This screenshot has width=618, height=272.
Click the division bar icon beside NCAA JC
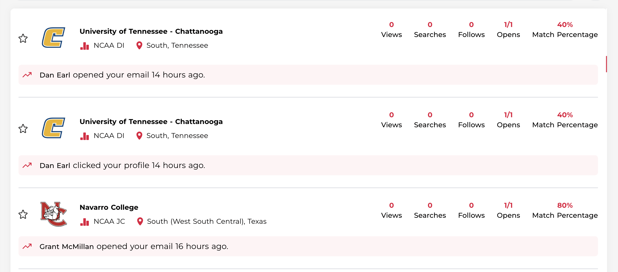click(85, 221)
